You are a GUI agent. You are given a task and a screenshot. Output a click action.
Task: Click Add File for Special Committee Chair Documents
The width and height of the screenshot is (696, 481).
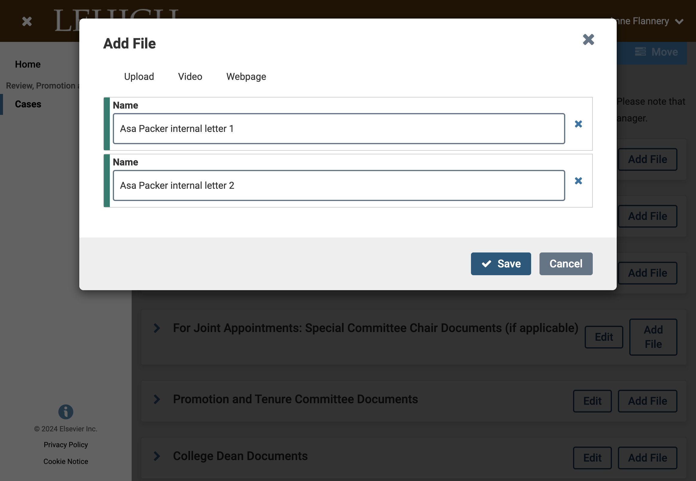[x=653, y=337]
